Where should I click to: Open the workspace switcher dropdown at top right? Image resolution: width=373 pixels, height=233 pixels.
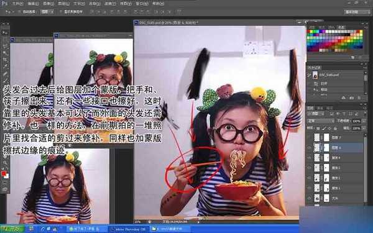(x=357, y=12)
